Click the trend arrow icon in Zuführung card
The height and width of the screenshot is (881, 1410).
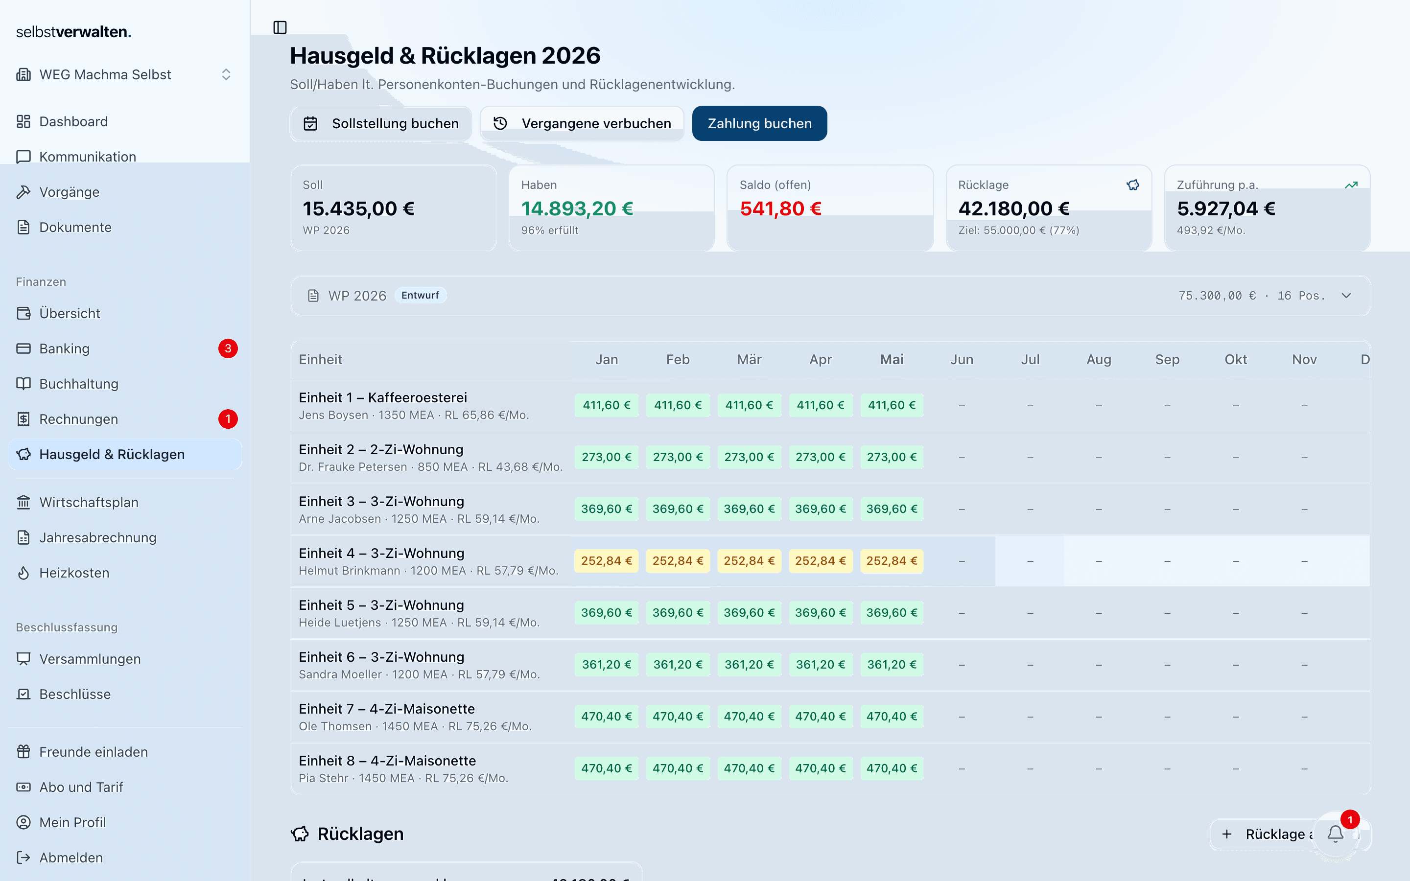tap(1351, 185)
